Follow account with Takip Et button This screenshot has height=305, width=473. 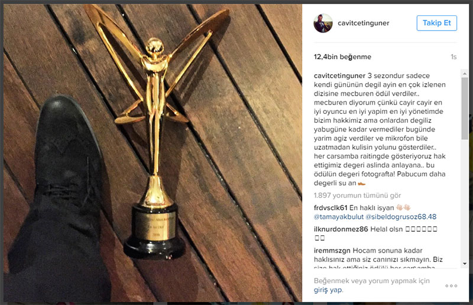pos(437,23)
